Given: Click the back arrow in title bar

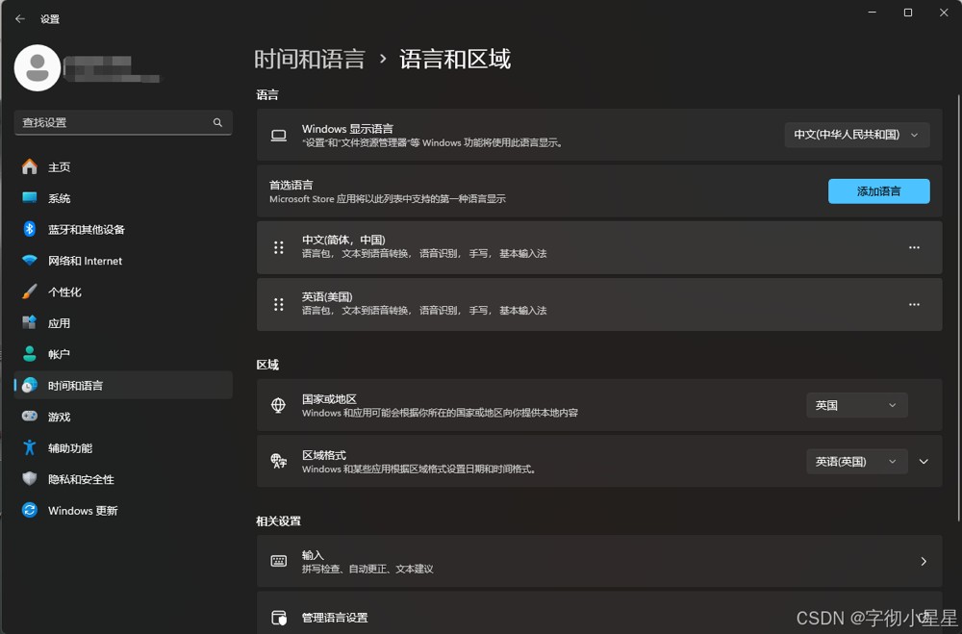Looking at the screenshot, I should (20, 19).
